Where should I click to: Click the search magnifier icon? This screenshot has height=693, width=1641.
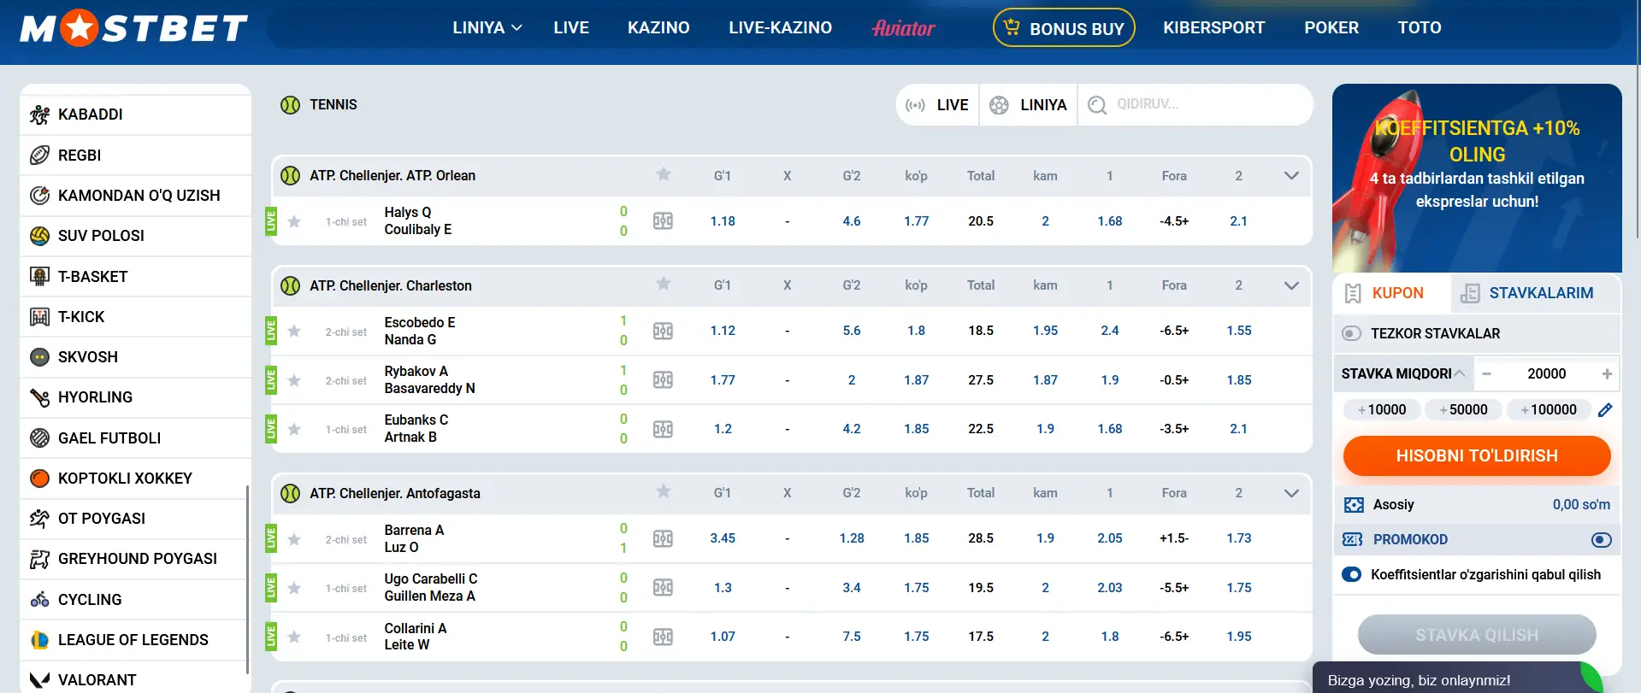tap(1097, 105)
